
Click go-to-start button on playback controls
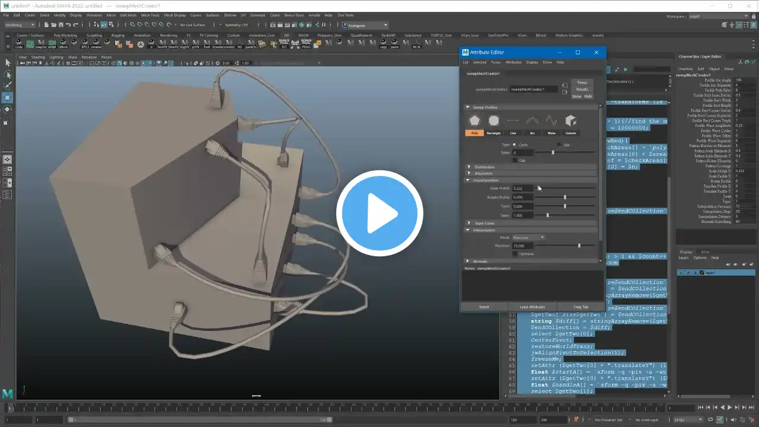pos(701,407)
